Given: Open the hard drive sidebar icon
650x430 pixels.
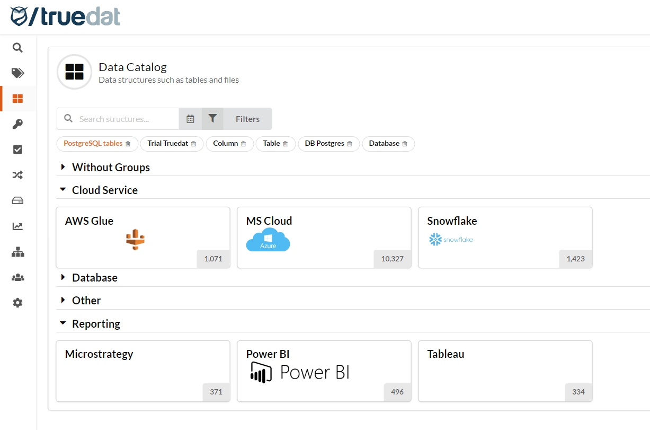Looking at the screenshot, I should click(x=17, y=200).
